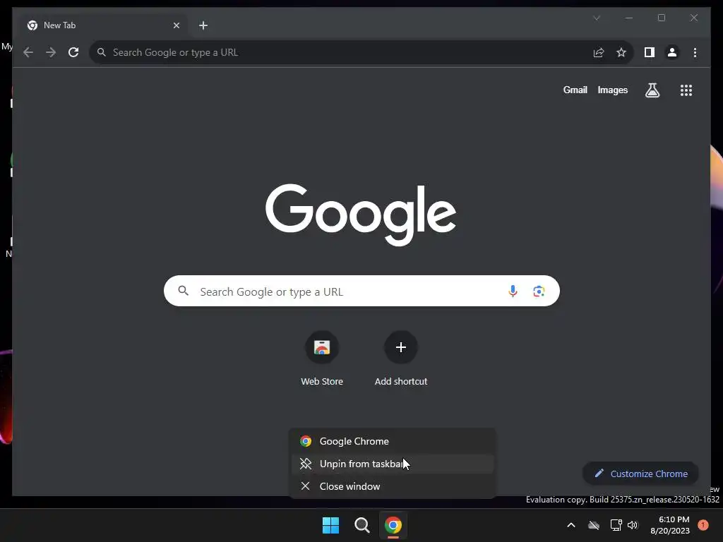Select Unpin from taskbar
This screenshot has height=542, width=723.
pyautogui.click(x=393, y=464)
